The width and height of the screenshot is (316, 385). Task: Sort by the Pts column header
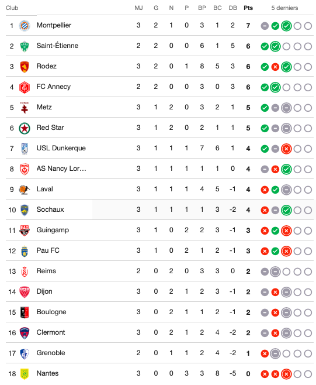248,8
